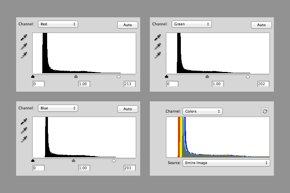Screen dimensions: 290x193
Task: Grab the Blue channel black input slider
Action: pyautogui.click(x=33, y=160)
